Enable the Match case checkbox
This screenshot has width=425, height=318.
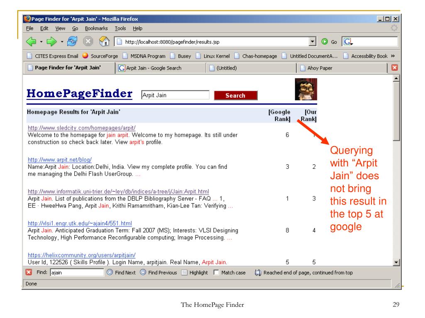pos(216,272)
